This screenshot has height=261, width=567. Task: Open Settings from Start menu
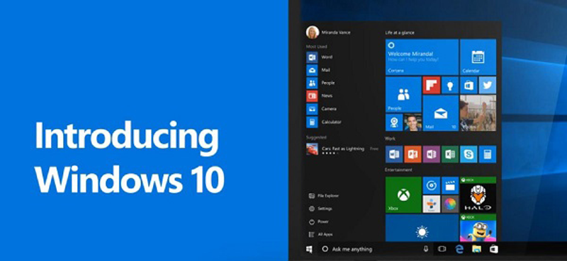point(320,209)
